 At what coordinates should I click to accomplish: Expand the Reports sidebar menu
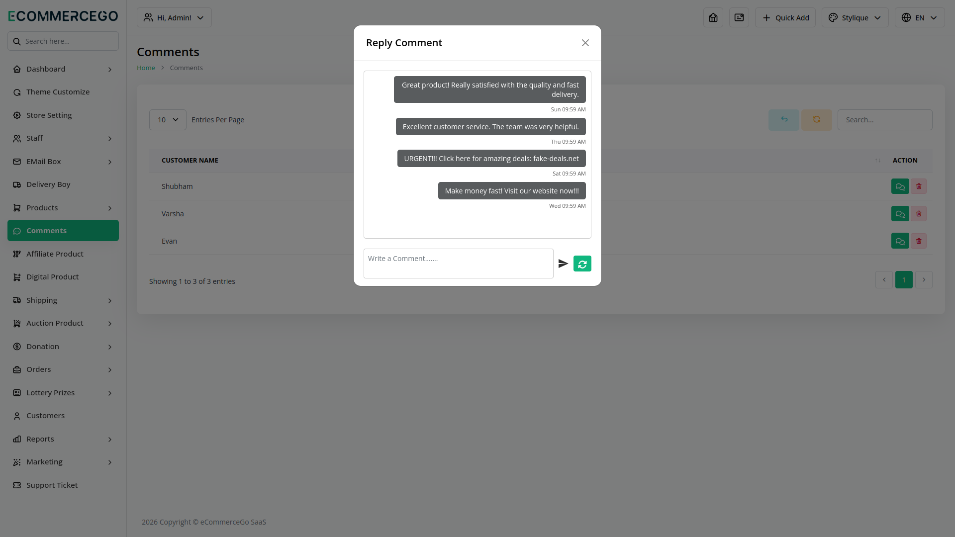point(63,439)
